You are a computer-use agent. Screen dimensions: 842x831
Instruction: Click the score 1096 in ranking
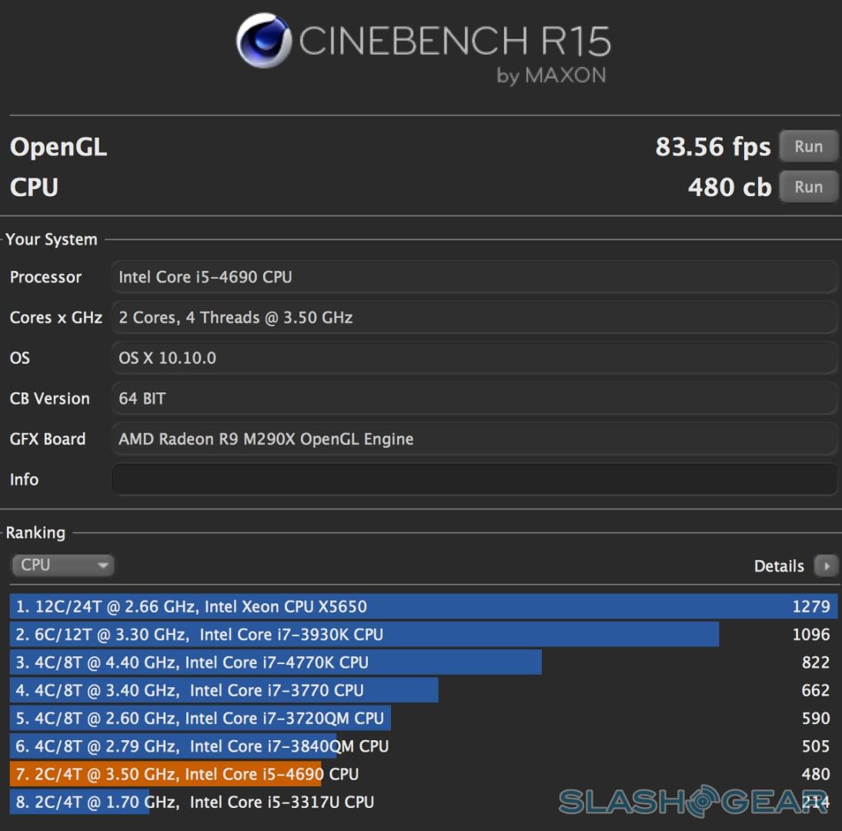click(811, 635)
